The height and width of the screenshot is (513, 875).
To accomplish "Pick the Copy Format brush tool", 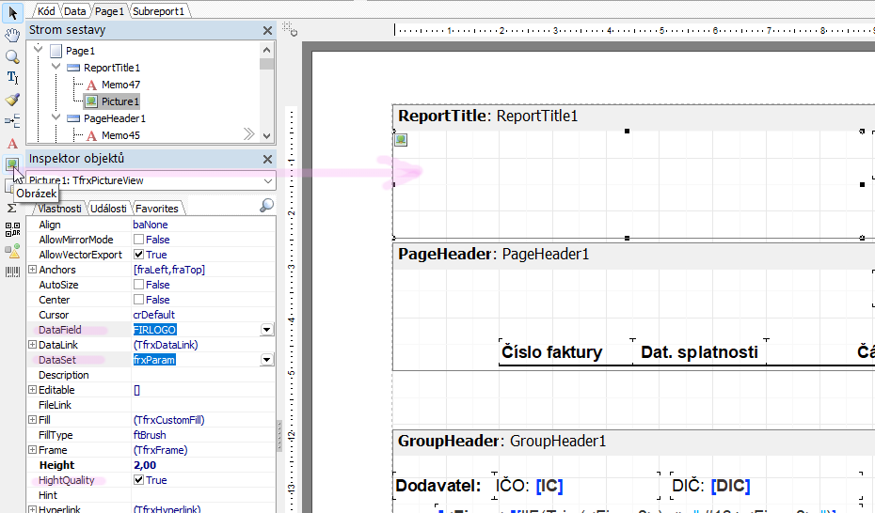I will 12,99.
